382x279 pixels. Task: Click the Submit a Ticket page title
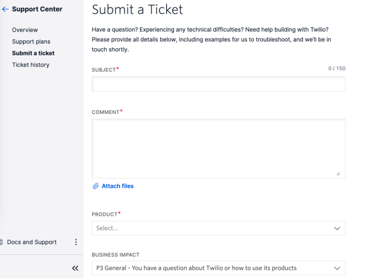138,10
